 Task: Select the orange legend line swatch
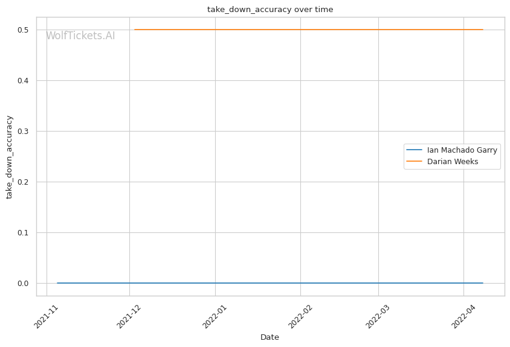[x=415, y=162]
